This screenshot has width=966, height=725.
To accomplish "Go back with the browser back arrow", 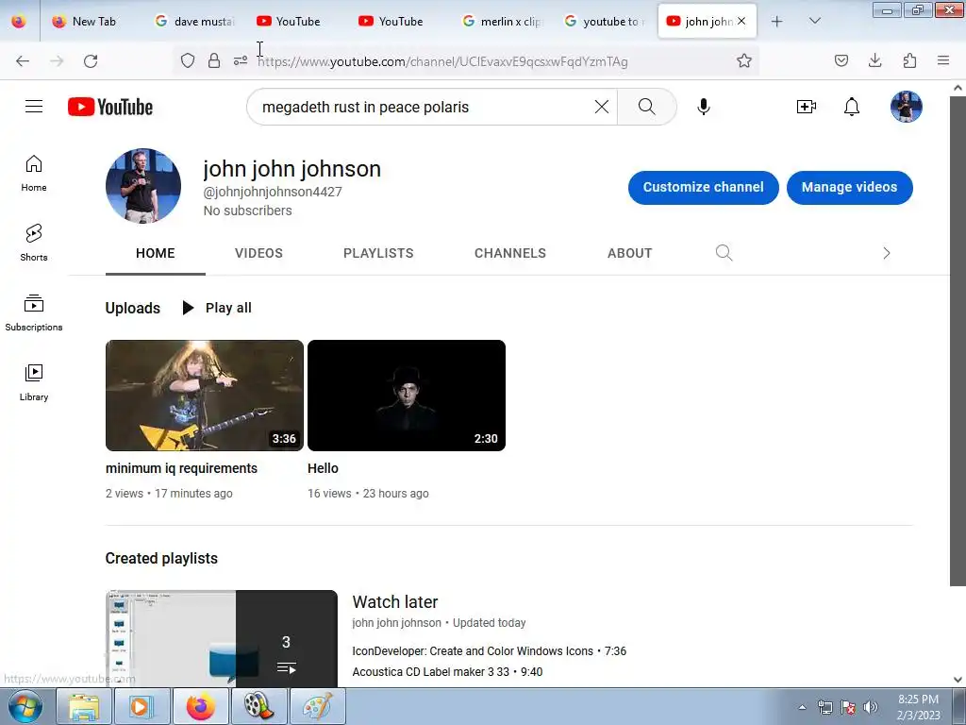I will (x=23, y=61).
